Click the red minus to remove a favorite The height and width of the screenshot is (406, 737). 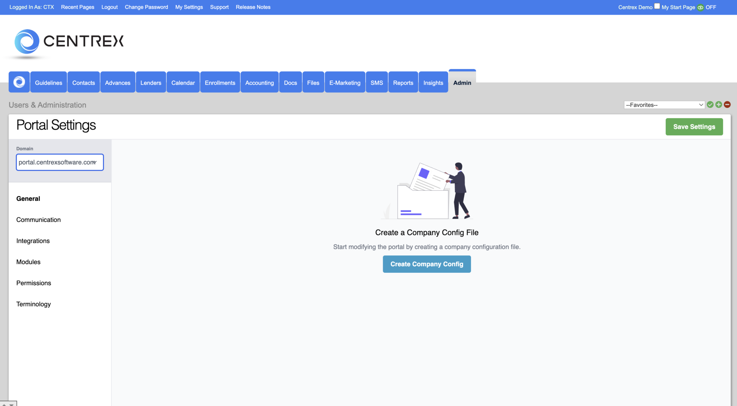pyautogui.click(x=727, y=105)
